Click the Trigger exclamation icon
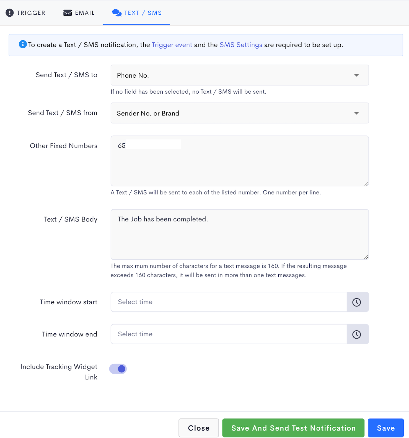409x438 pixels. point(10,13)
